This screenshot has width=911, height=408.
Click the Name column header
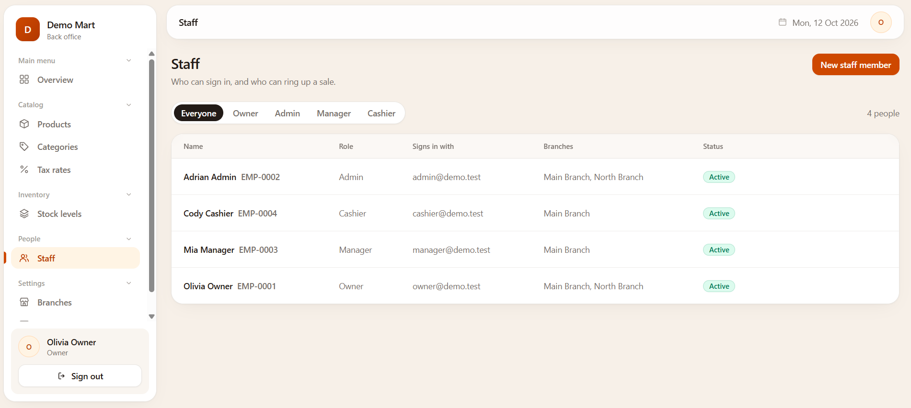(193, 147)
